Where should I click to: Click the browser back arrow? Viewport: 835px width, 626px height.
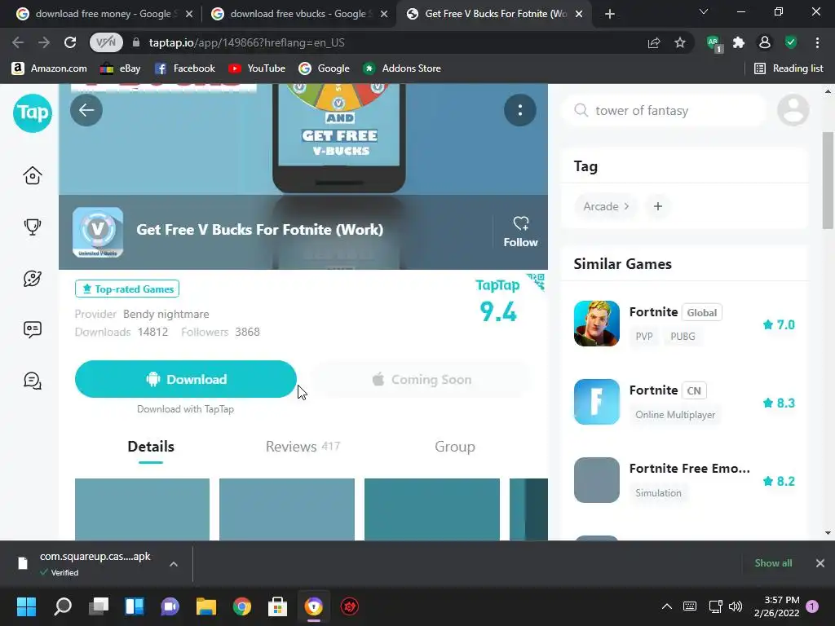[x=18, y=42]
